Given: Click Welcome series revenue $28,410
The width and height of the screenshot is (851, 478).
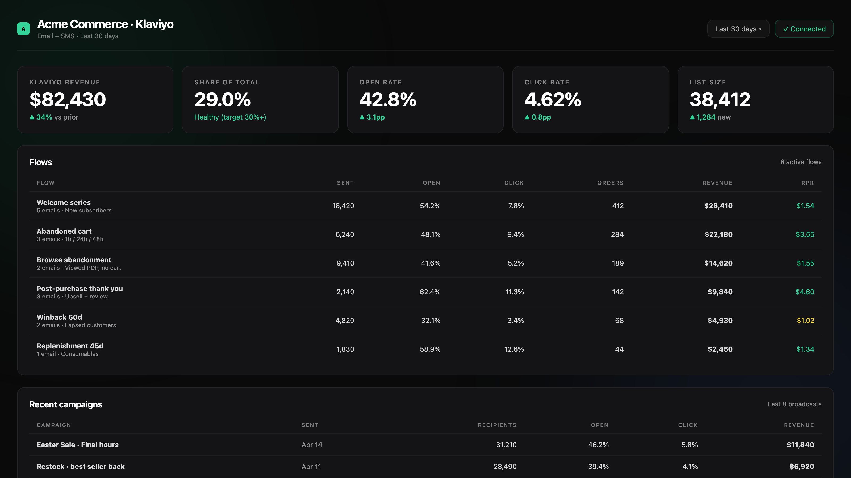Looking at the screenshot, I should tap(718, 206).
